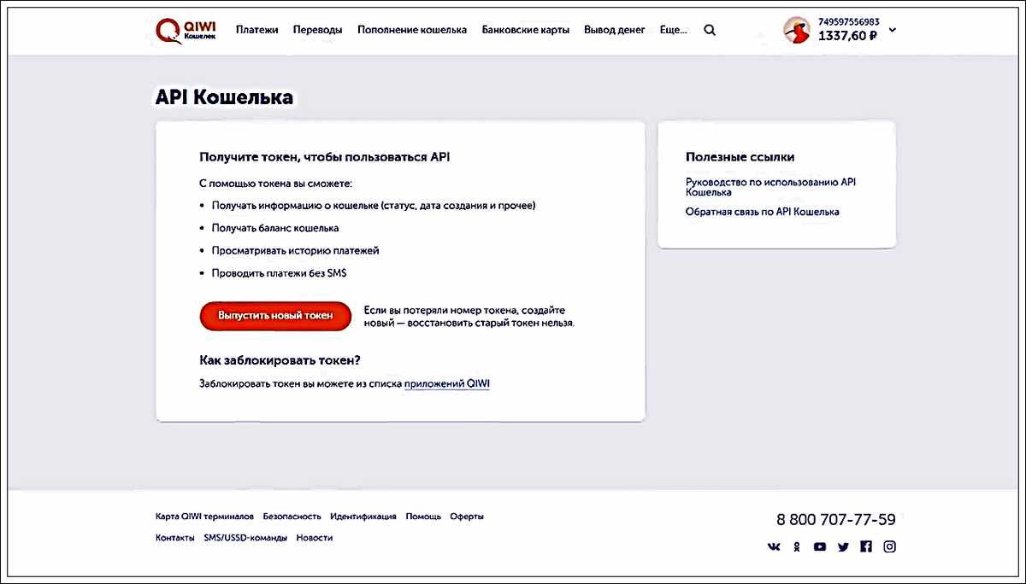Viewport: 1026px width, 584px height.
Task: Open SMS/USSD-команды footer link
Action: pyautogui.click(x=245, y=538)
